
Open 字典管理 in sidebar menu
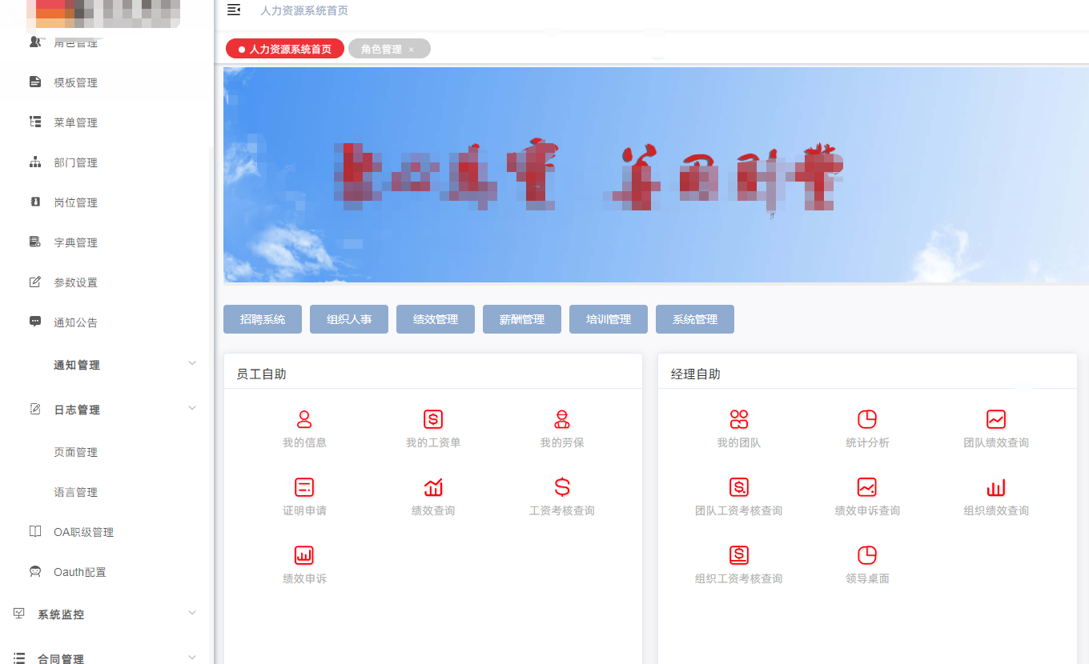click(x=76, y=242)
